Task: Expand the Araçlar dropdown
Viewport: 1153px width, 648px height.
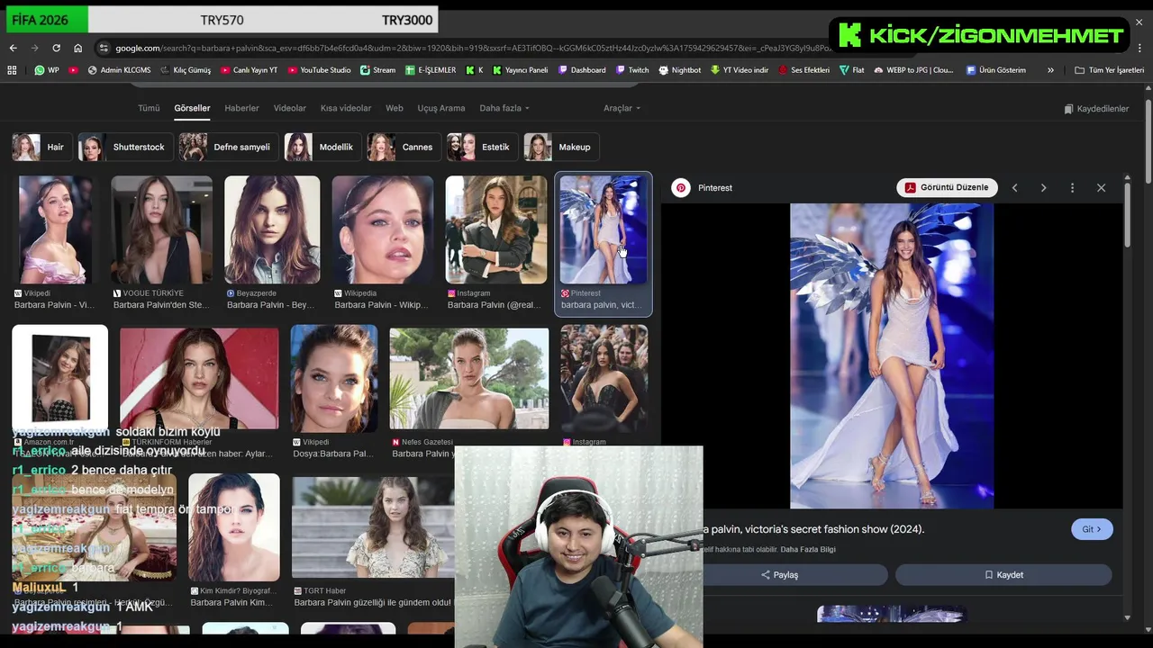Action: pyautogui.click(x=622, y=108)
